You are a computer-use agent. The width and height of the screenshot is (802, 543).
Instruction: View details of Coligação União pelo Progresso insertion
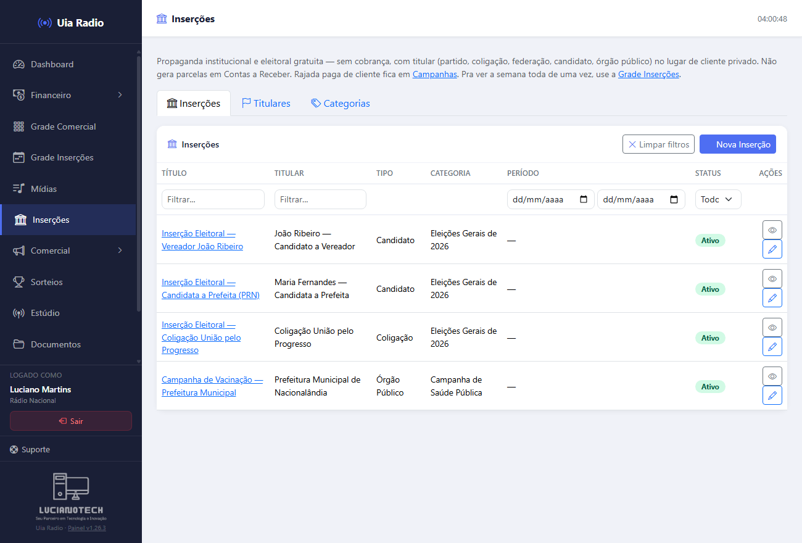tap(772, 327)
